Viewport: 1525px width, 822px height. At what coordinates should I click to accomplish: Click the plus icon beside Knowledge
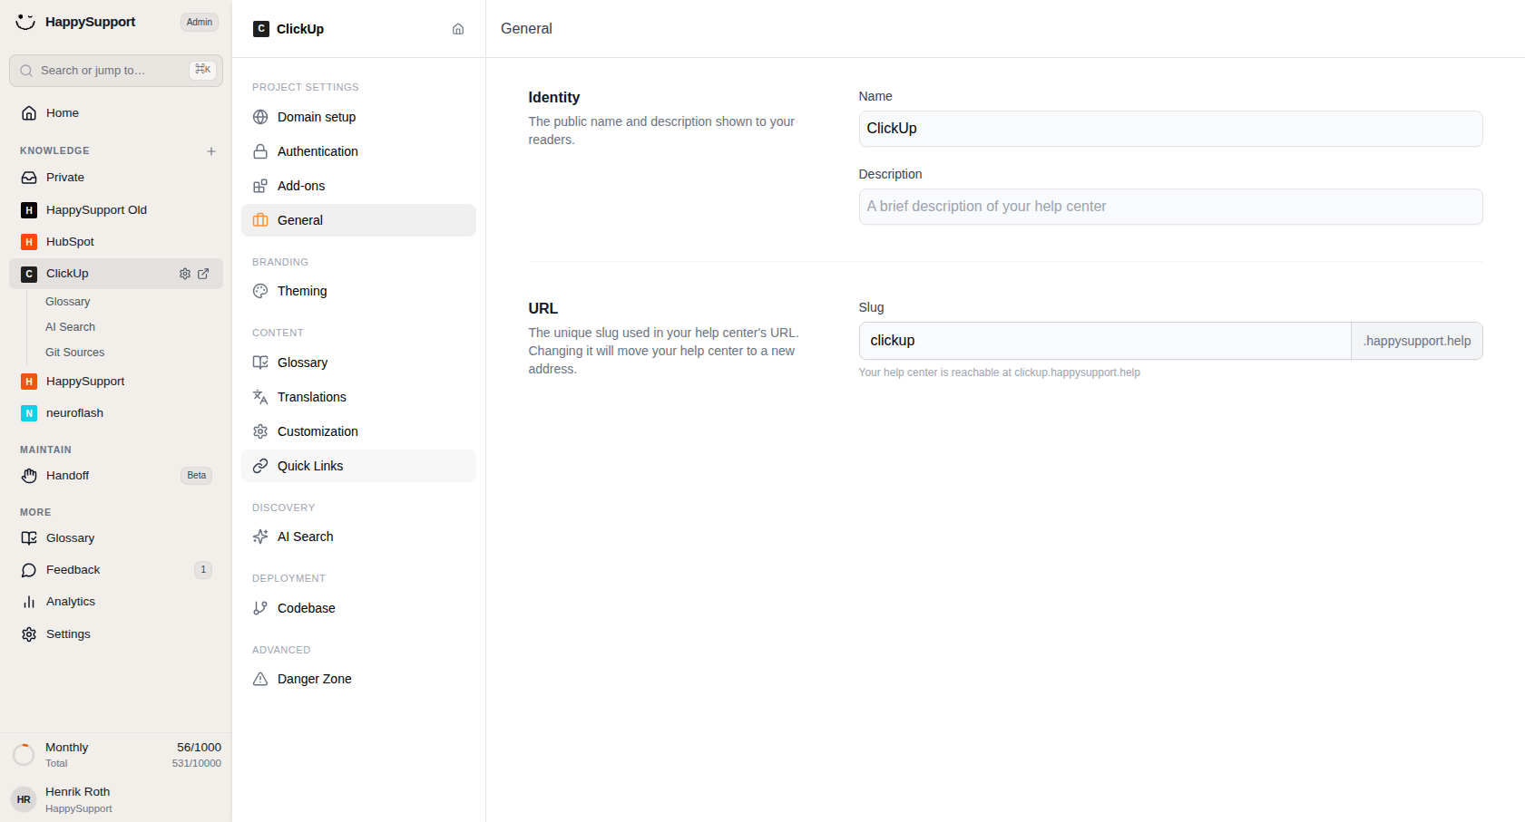pyautogui.click(x=211, y=151)
